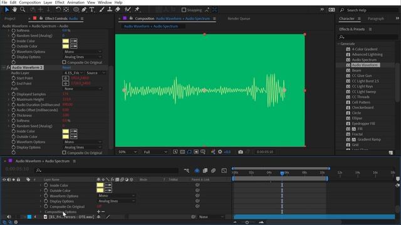Image resolution: width=401 pixels, height=225 pixels.
Task: Enable the Snapping checkbox
Action: (184, 10)
